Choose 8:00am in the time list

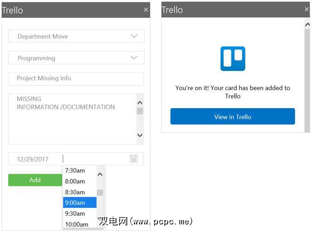coord(75,181)
